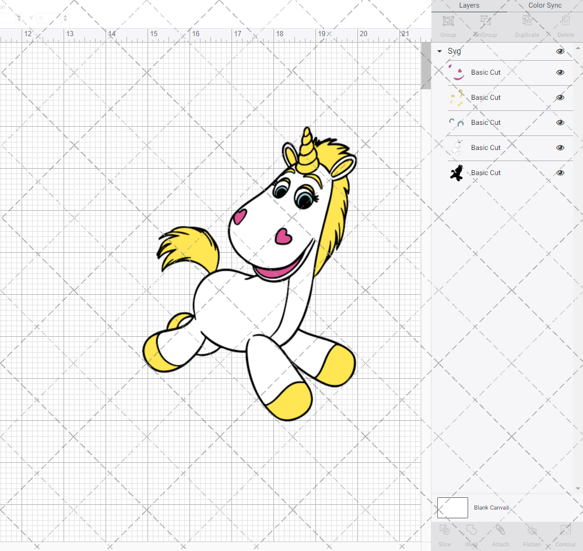Image resolution: width=583 pixels, height=551 pixels.
Task: Click the Slice tool icon
Action: [x=444, y=530]
